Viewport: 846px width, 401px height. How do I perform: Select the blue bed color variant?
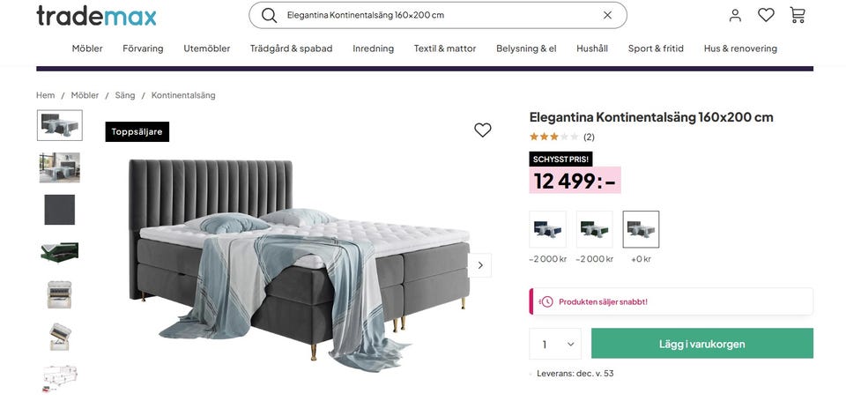(x=547, y=229)
